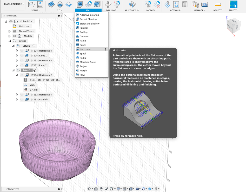Collapse the Setup3 tree node
Screen dimensions: 246x192
click(13, 46)
